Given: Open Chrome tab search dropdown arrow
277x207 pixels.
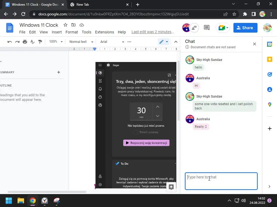Looking at the screenshot, I should 233,4.
